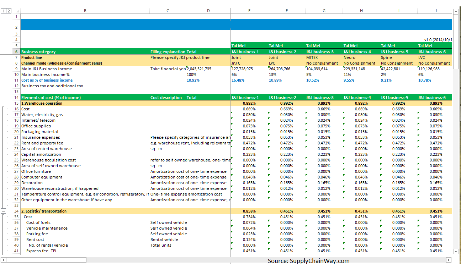Click 'Total units' description cell
The height and width of the screenshot is (264, 461).
coord(168,245)
